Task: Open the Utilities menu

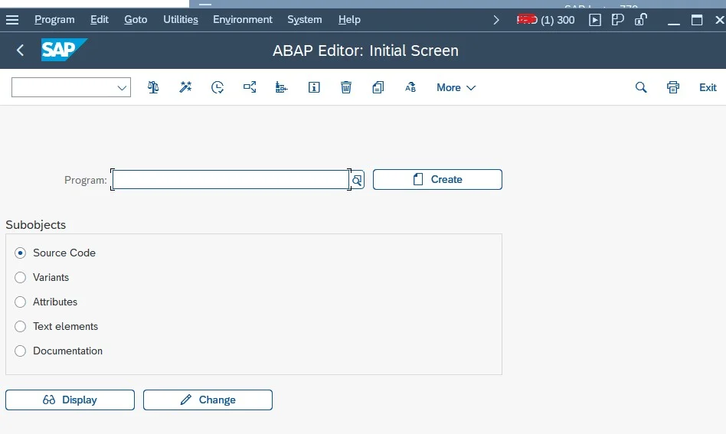Action: coord(181,20)
